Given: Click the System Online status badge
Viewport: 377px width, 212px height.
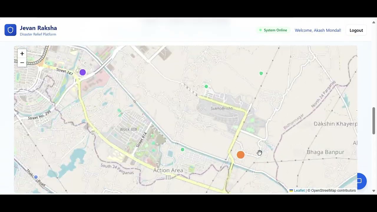Looking at the screenshot, I should [x=273, y=30].
